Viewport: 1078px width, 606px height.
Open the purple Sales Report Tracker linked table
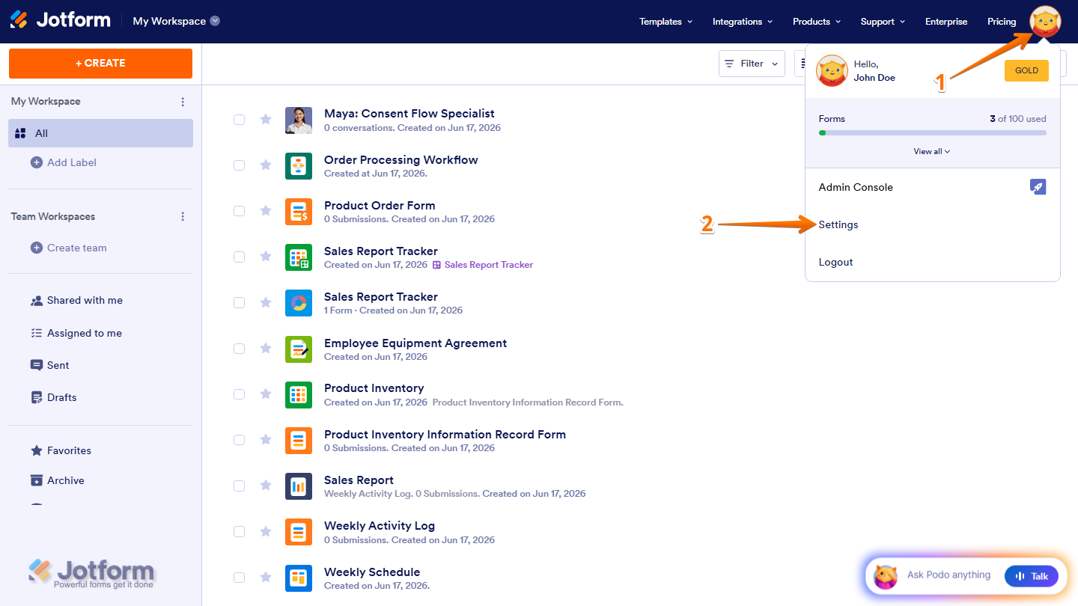[483, 265]
